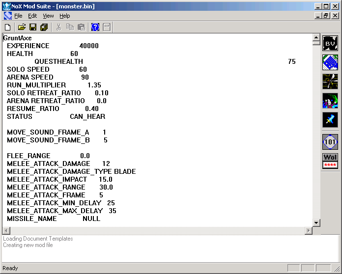Open the blue map editor sidebar icon
Viewport: 342px width, 274px height.
pos(330,62)
